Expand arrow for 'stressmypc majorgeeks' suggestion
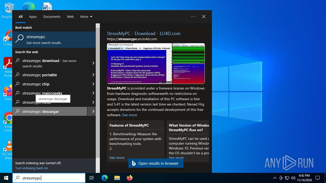Viewport: 326px width, 183px height. pos(93,93)
